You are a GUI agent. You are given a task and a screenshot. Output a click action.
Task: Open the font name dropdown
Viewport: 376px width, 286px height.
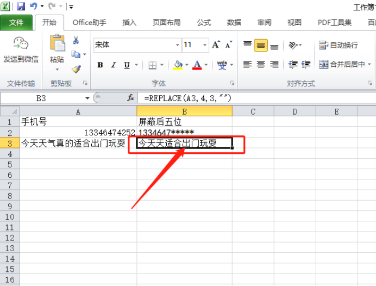coord(177,45)
